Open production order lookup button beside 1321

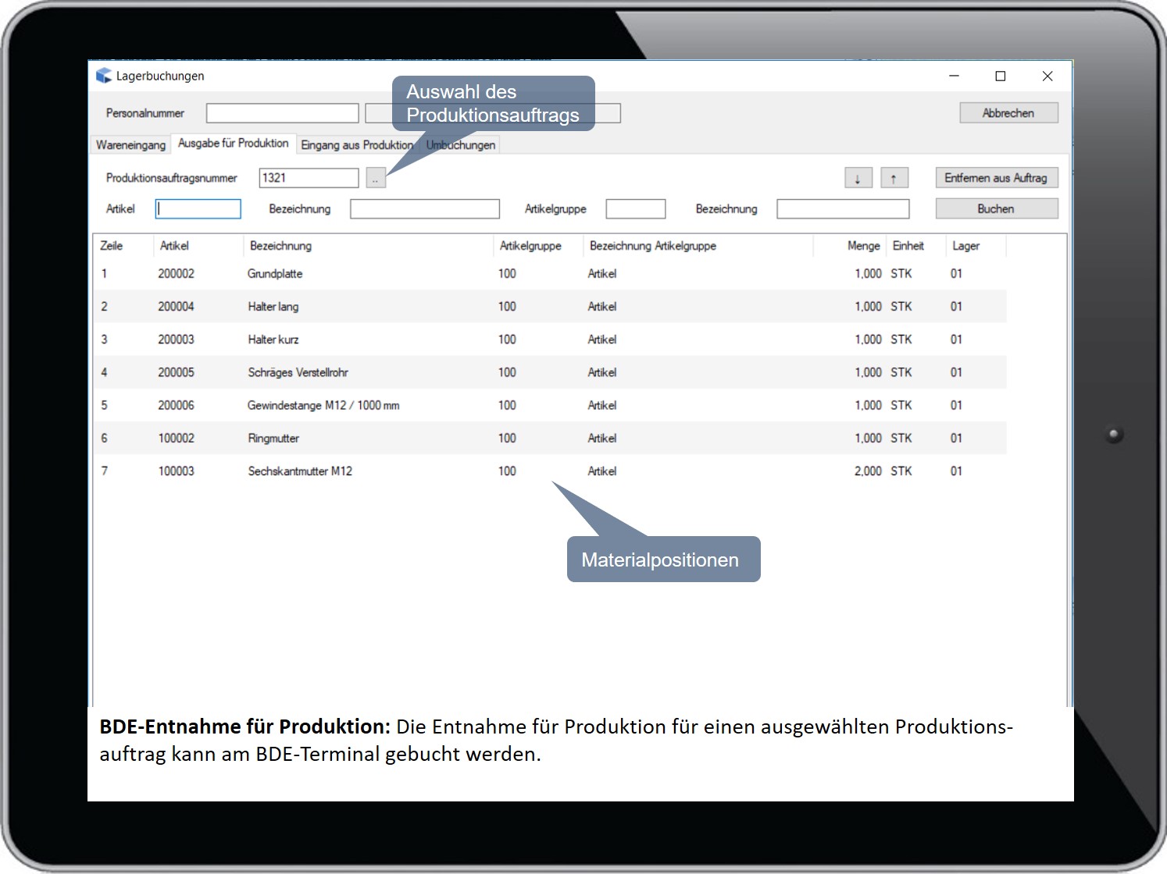[376, 178]
